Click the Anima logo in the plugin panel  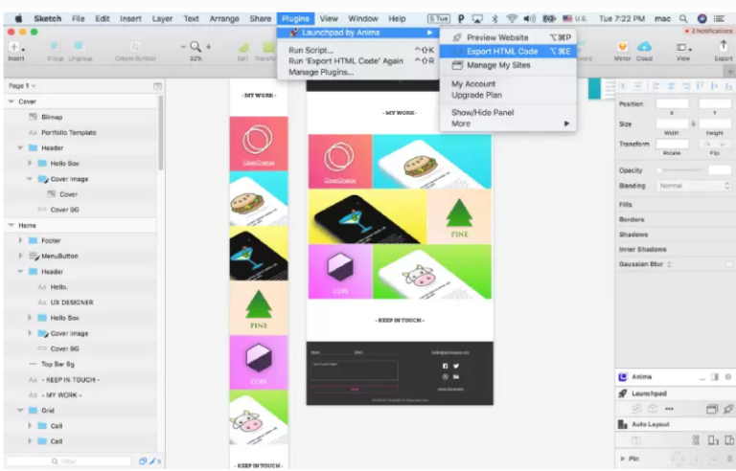[623, 377]
